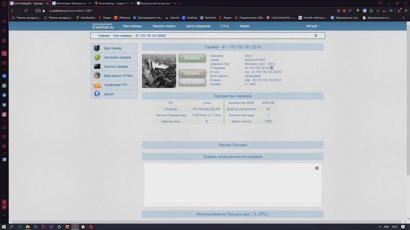The height and width of the screenshot is (230, 410).
Task: Open Instagram icon in Opera sidebar
Action: (x=4, y=114)
